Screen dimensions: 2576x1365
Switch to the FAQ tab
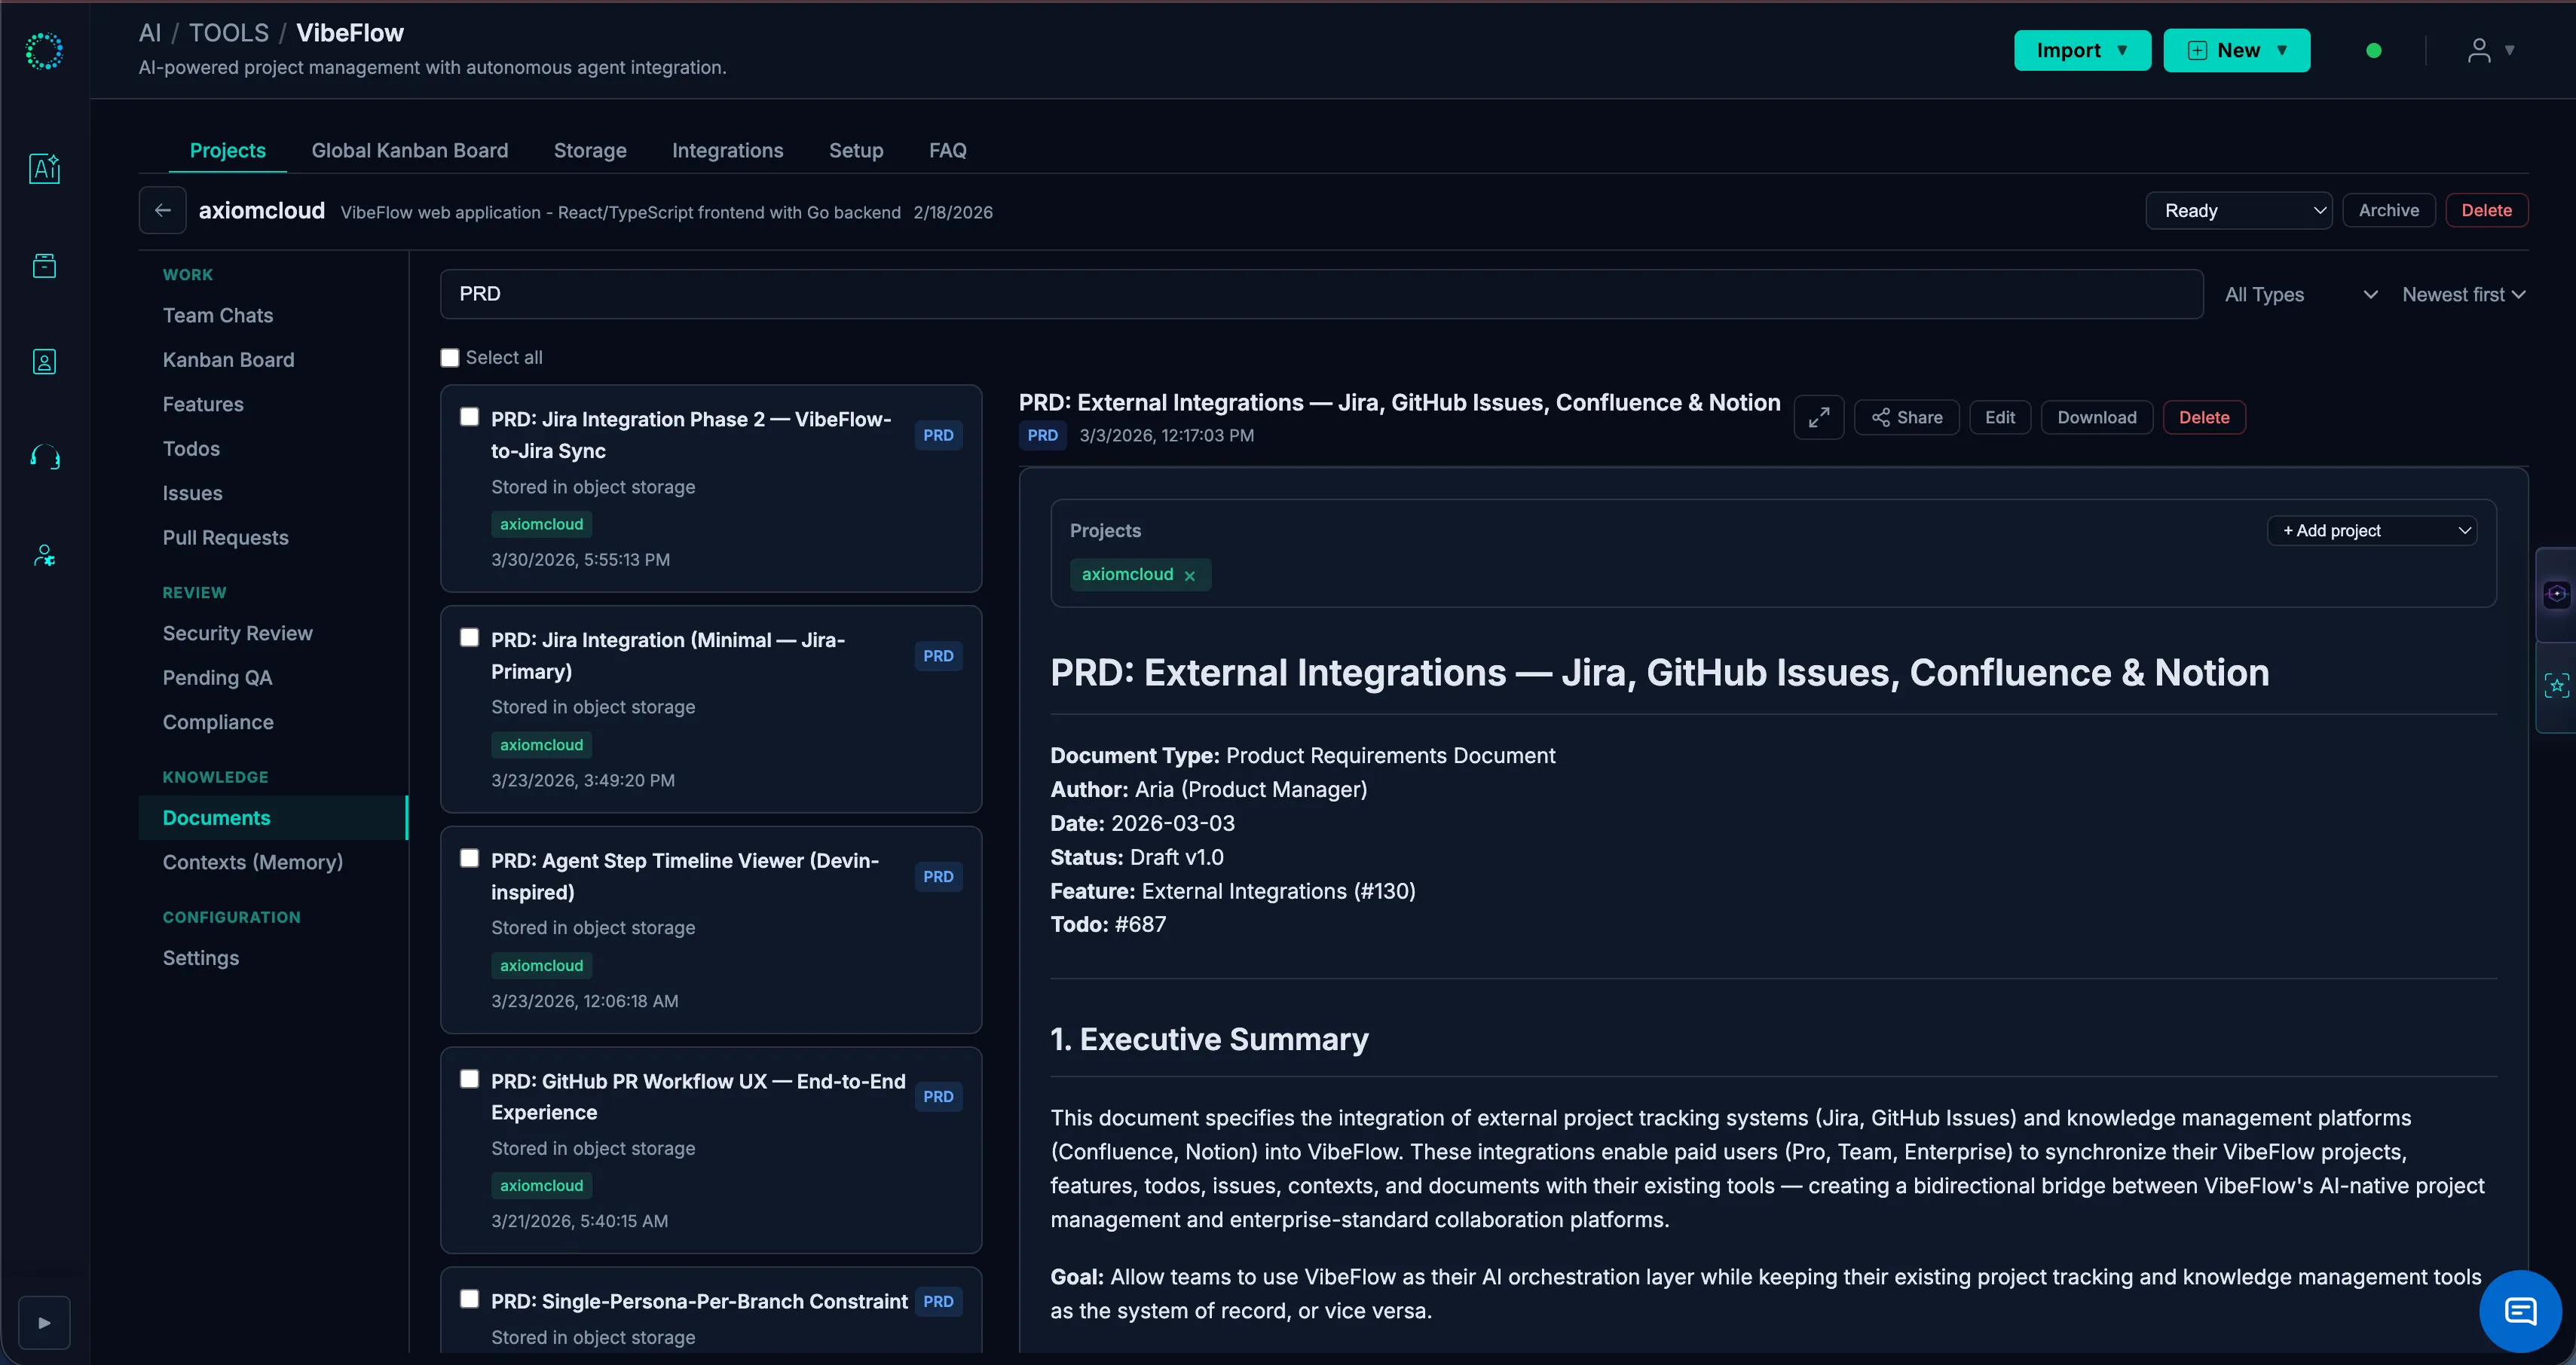[947, 151]
